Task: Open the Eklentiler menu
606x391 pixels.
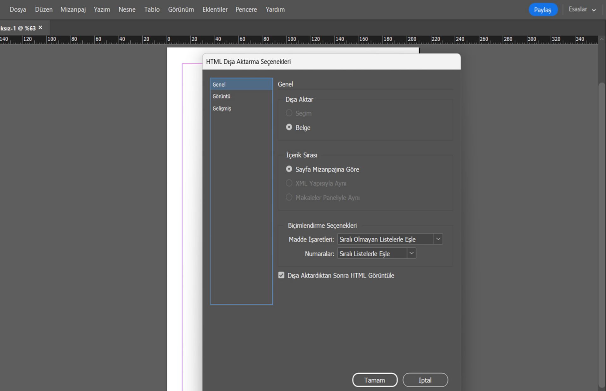Action: (215, 9)
